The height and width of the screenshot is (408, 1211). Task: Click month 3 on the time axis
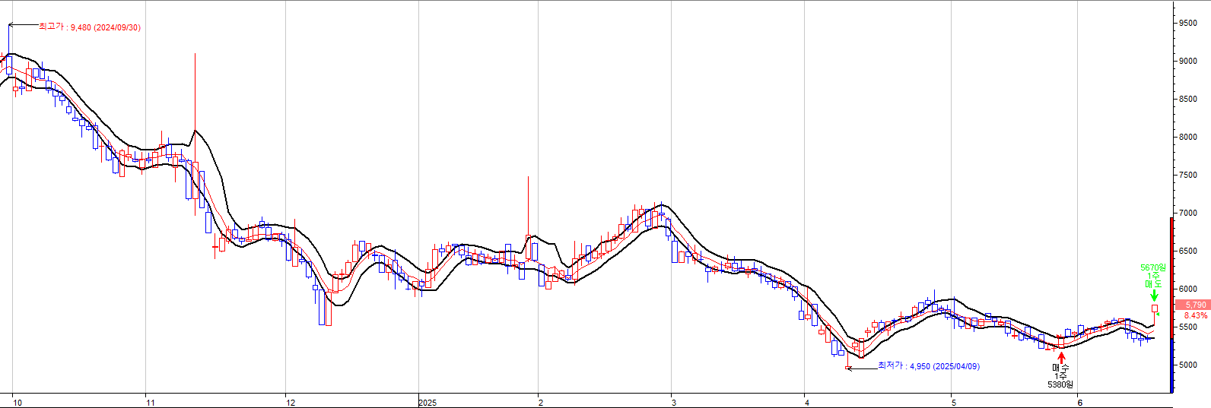coord(674,403)
